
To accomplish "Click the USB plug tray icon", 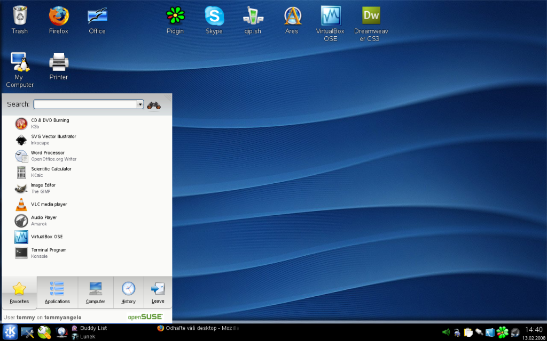I will tap(479, 332).
